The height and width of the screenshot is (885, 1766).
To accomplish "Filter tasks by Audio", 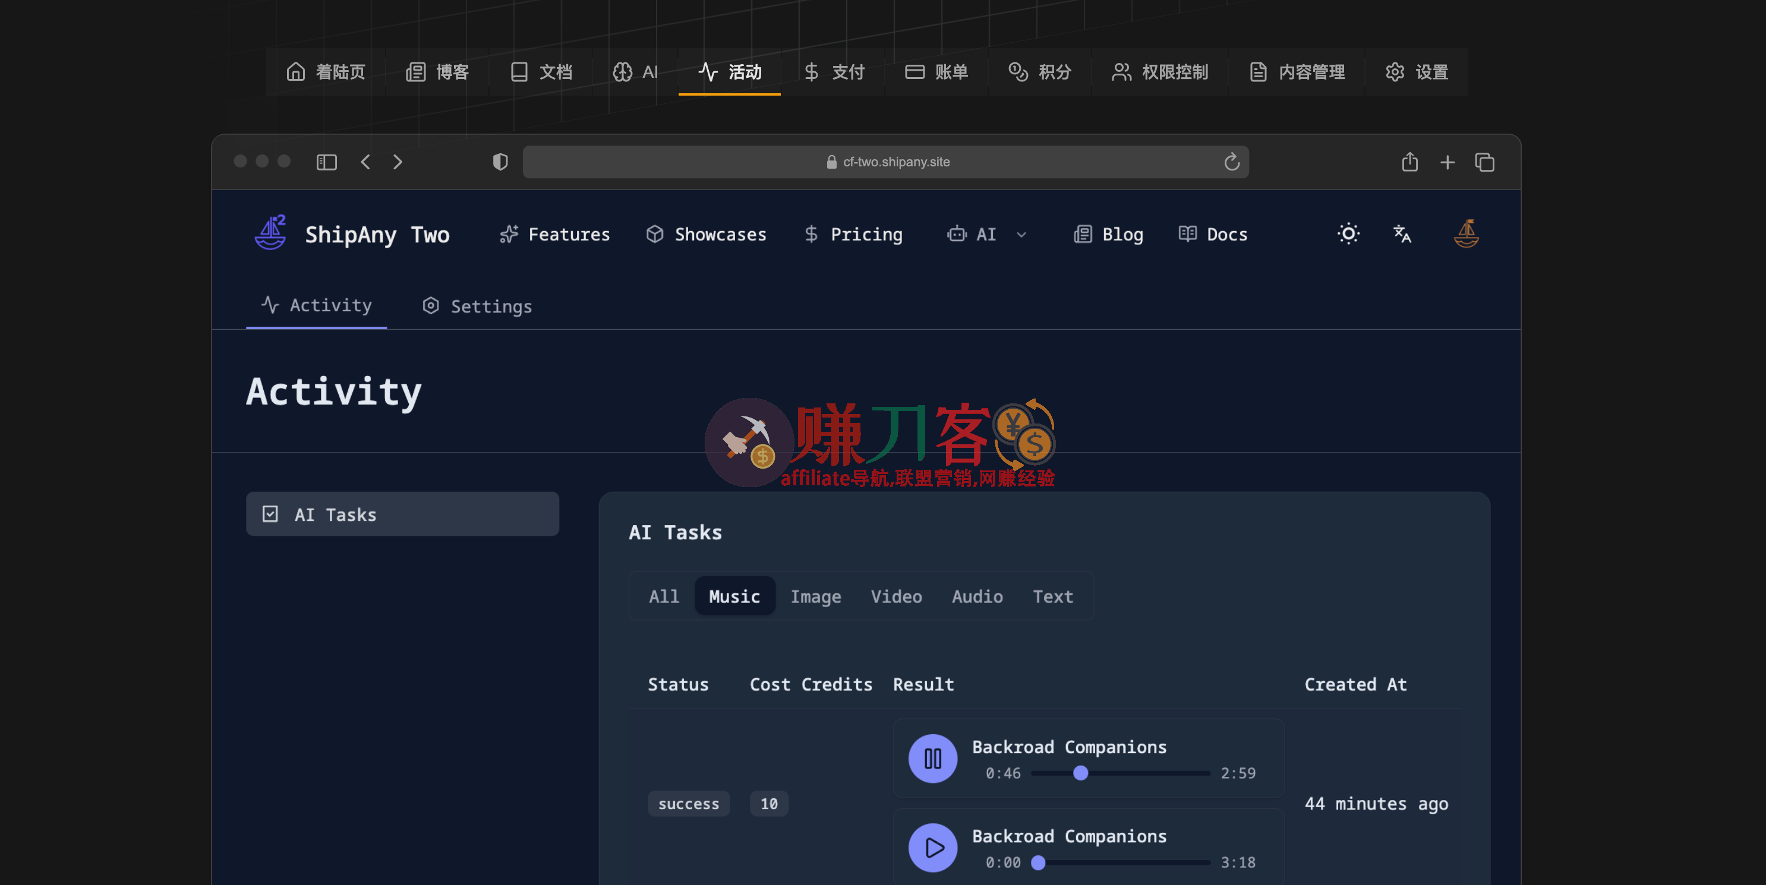I will (x=977, y=596).
